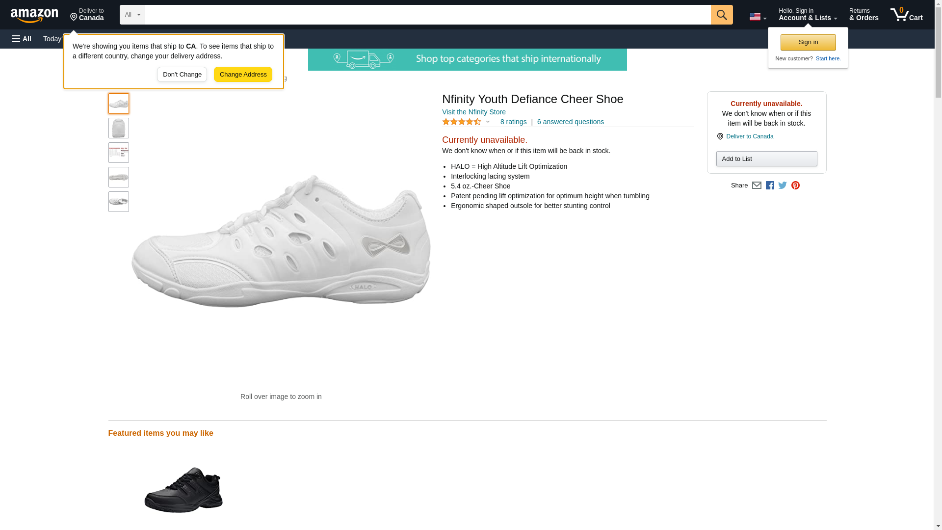
Task: Expand the star rating breakdown arrow
Action: (x=488, y=122)
